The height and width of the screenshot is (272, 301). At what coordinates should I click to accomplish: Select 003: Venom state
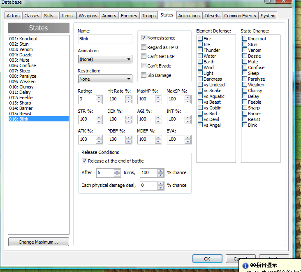pyautogui.click(x=38, y=49)
